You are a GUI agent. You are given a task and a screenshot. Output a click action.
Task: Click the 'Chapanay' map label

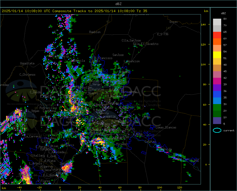click(x=112, y=103)
